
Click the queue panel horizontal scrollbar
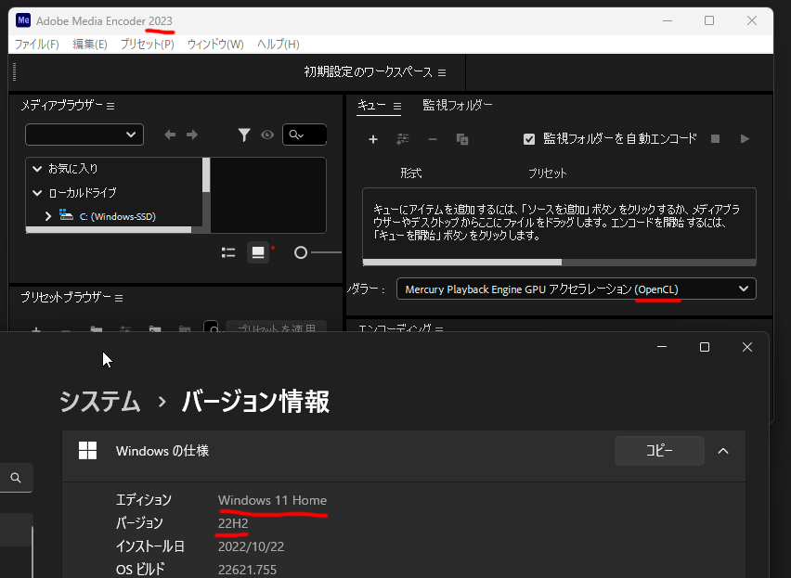click(x=462, y=263)
